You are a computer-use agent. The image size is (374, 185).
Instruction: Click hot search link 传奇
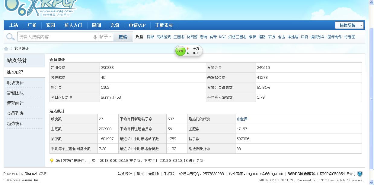pos(213,37)
